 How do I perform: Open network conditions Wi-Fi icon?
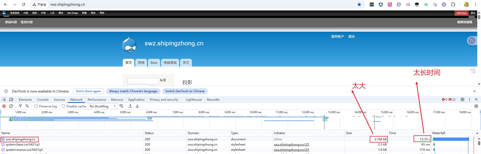pyautogui.click(x=121, y=106)
